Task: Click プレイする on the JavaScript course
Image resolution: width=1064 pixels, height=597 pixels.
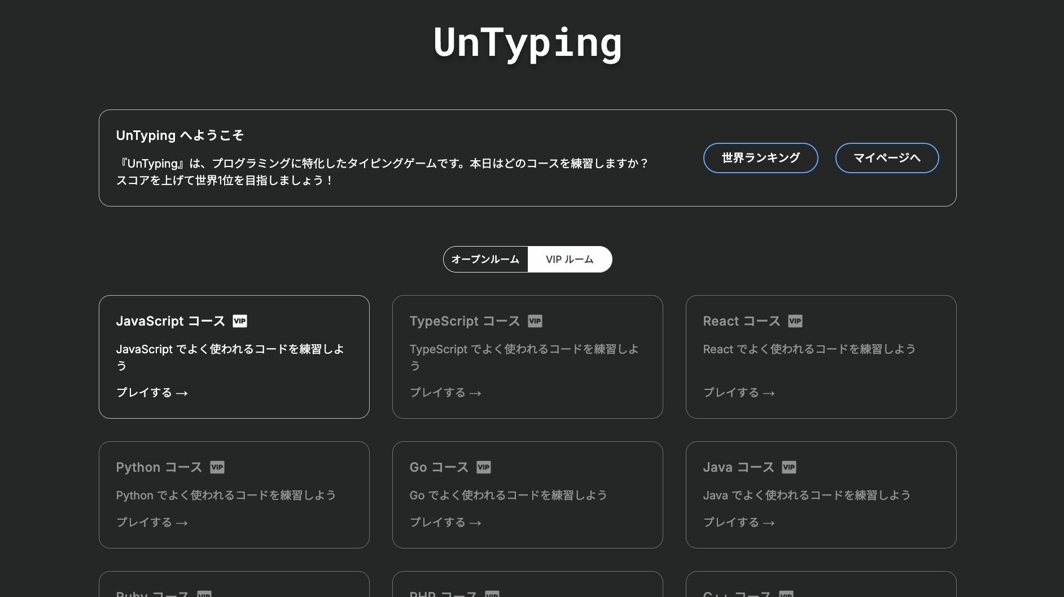Action: pyautogui.click(x=152, y=393)
